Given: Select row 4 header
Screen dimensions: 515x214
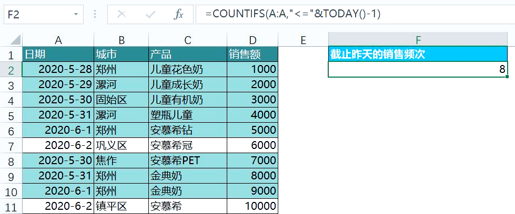Looking at the screenshot, I should pos(11,100).
